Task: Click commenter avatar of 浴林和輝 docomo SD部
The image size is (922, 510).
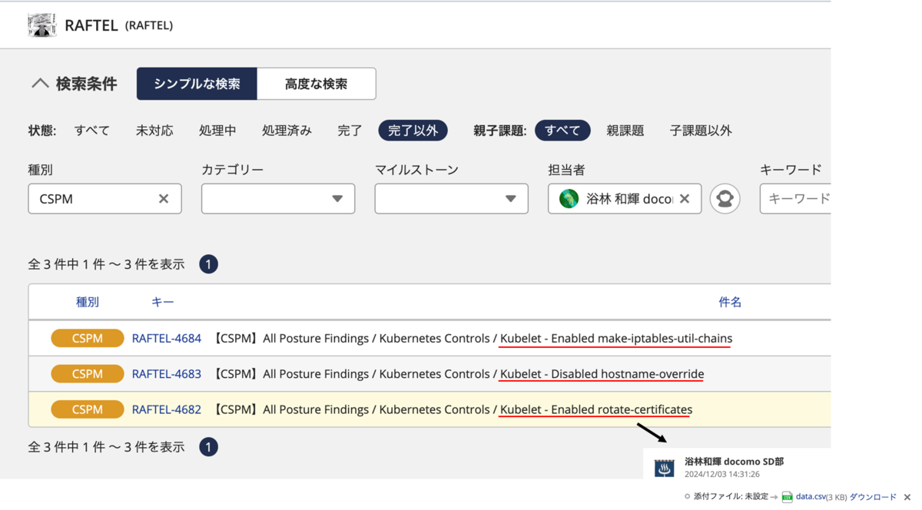Action: click(665, 468)
